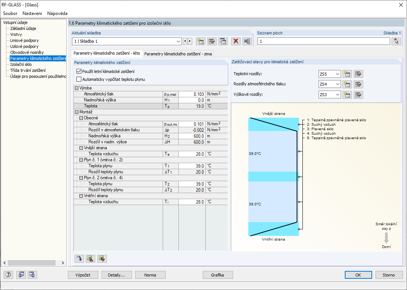This screenshot has width=407, height=290.
Task: Click the Excel import icon below the table
Action: [x=102, y=259]
